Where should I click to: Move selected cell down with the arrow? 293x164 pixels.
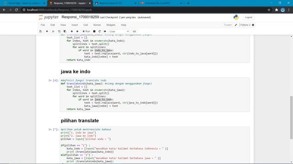77,31
